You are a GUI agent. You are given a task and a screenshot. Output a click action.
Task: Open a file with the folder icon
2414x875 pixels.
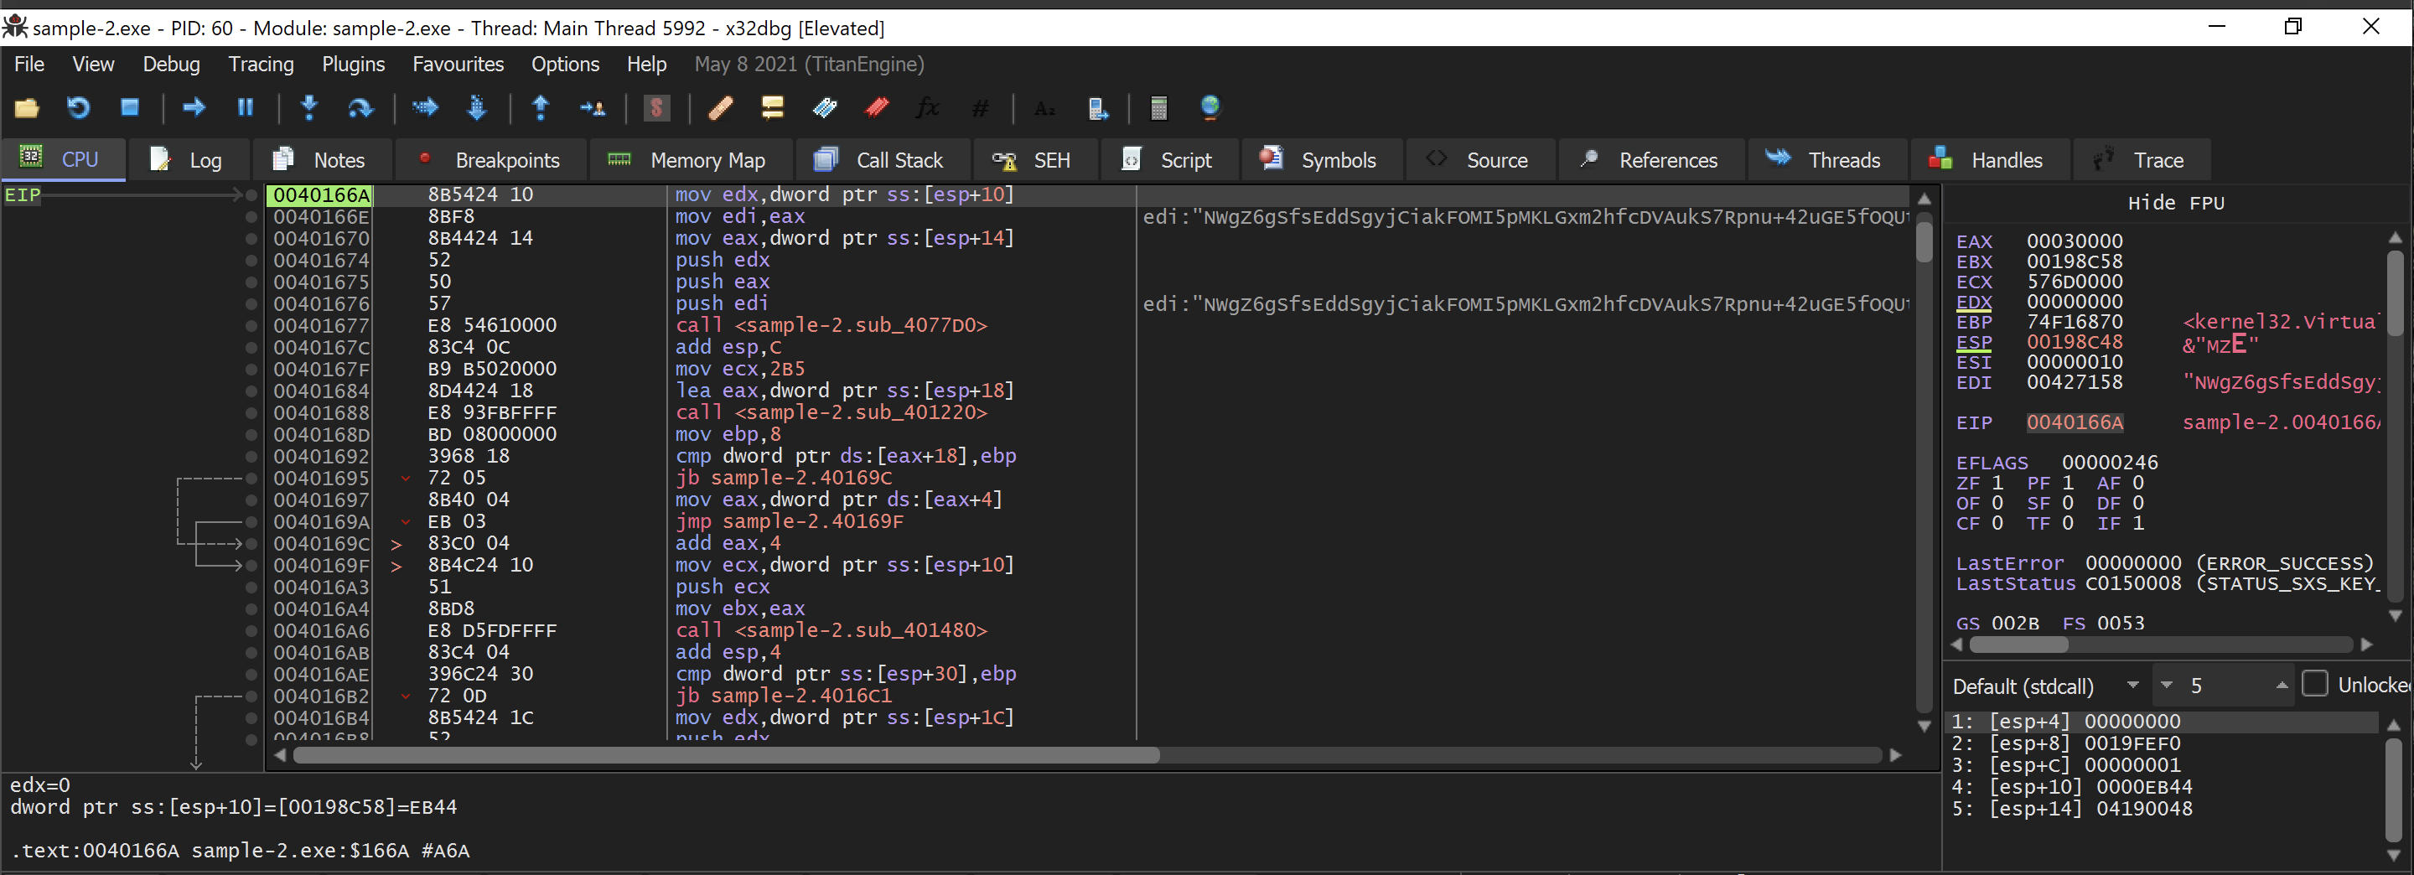[26, 108]
